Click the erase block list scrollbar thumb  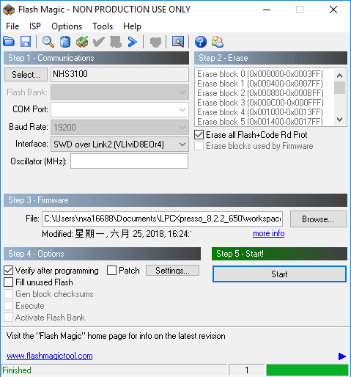[339, 87]
